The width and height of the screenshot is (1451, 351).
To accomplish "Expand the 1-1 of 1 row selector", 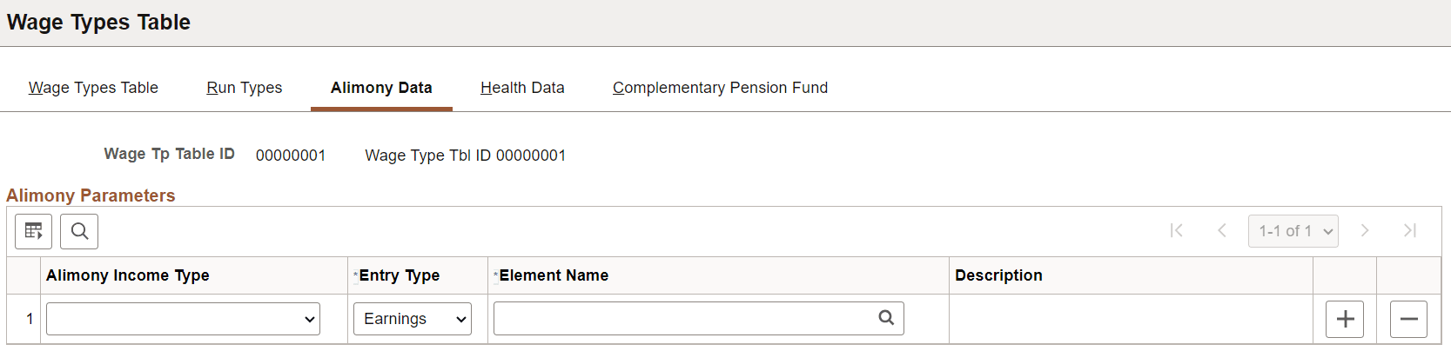I will click(x=1293, y=231).
